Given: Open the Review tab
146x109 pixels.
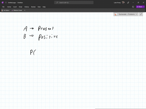Looking at the screenshot, I should tap(33, 7).
